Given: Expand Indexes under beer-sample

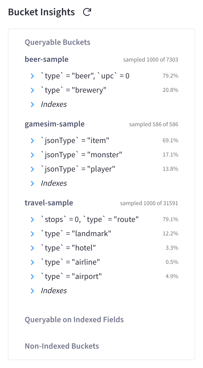Looking at the screenshot, I should [x=32, y=104].
